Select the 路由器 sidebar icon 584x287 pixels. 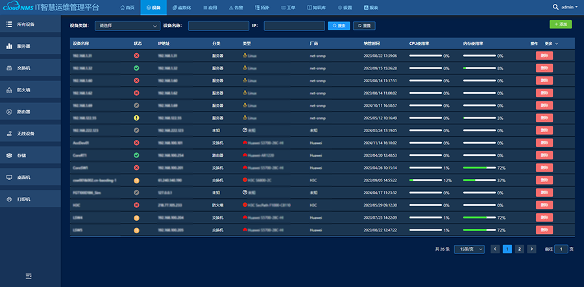(x=9, y=111)
